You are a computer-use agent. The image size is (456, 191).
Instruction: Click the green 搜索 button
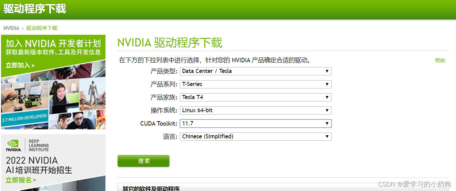pyautogui.click(x=143, y=161)
